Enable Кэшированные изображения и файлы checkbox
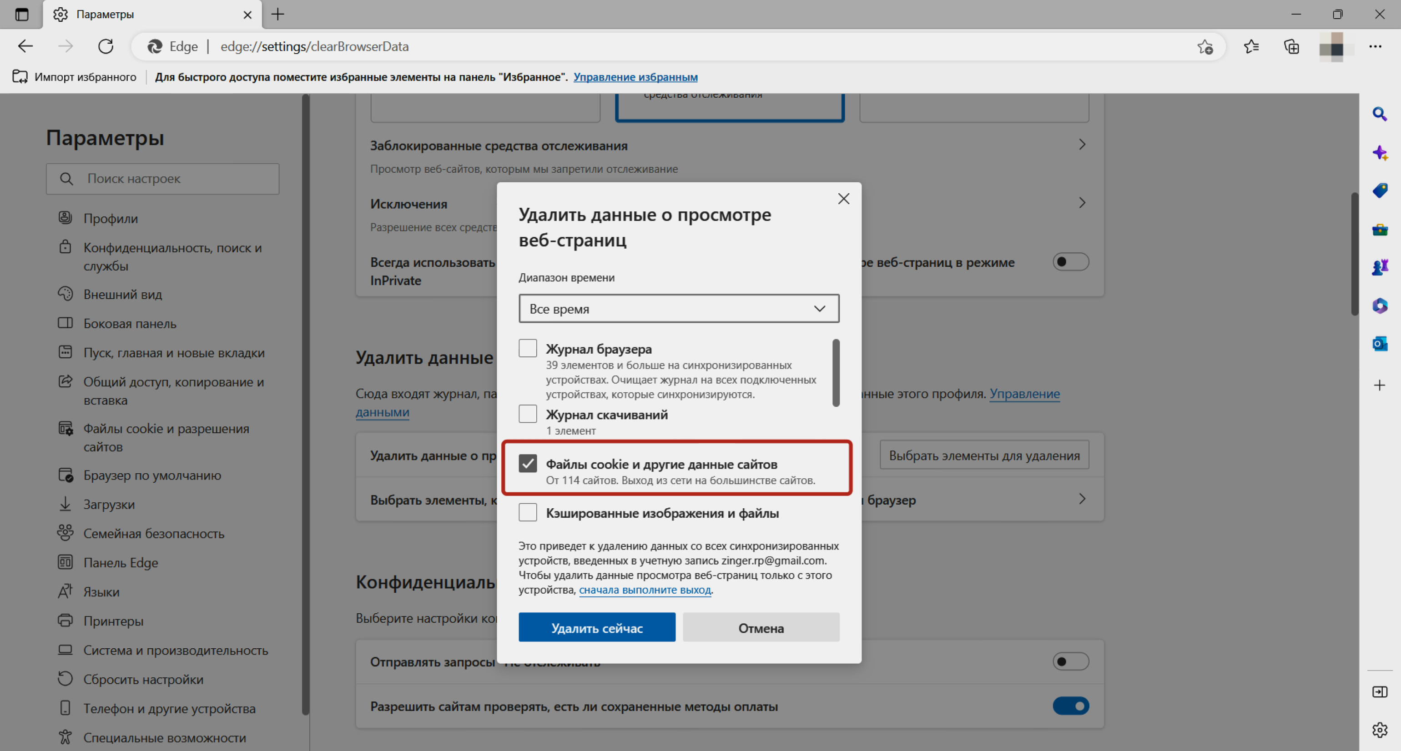This screenshot has height=751, width=1401. [526, 513]
